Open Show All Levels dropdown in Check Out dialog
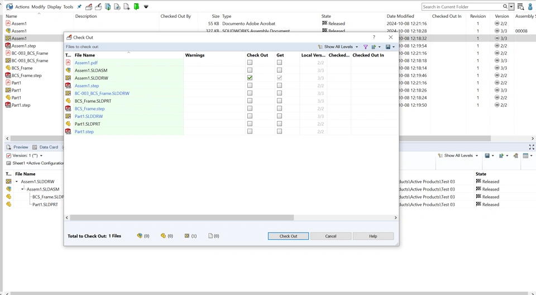This screenshot has height=295, width=536. pos(338,47)
